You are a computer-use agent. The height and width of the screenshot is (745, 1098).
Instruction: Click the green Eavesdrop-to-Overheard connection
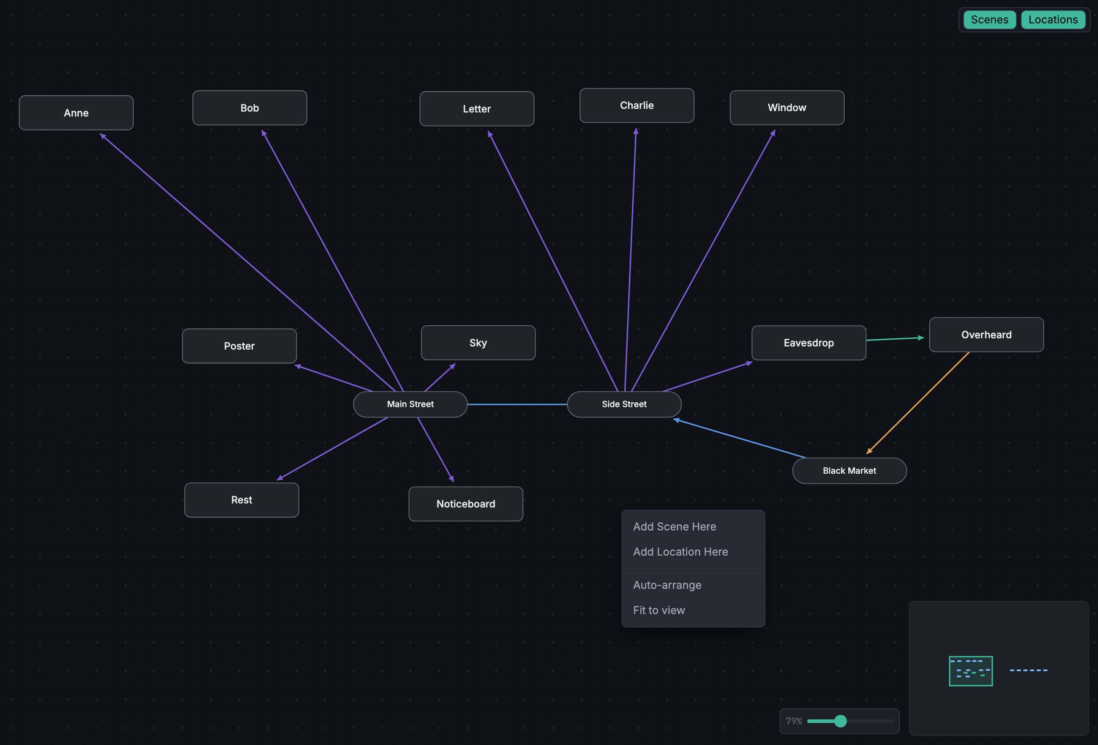pyautogui.click(x=894, y=338)
